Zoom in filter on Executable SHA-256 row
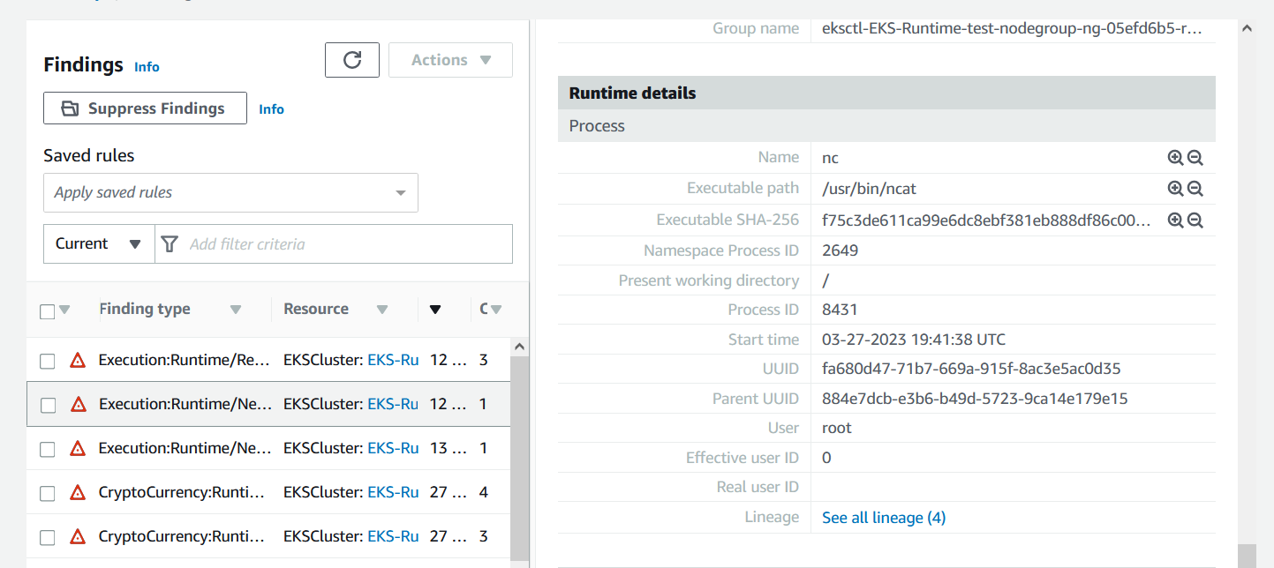 [x=1175, y=220]
